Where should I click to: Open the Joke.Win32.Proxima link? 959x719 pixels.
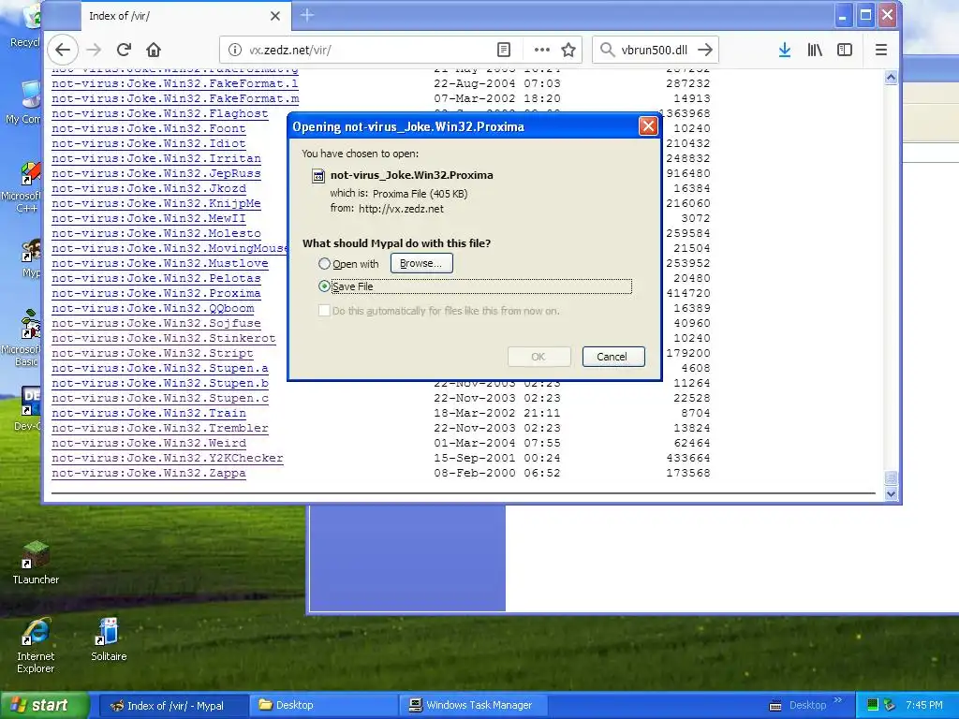[156, 293]
